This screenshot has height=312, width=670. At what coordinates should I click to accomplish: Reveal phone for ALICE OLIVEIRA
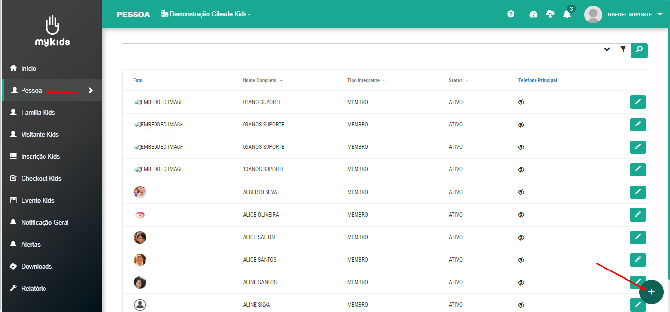[521, 215]
